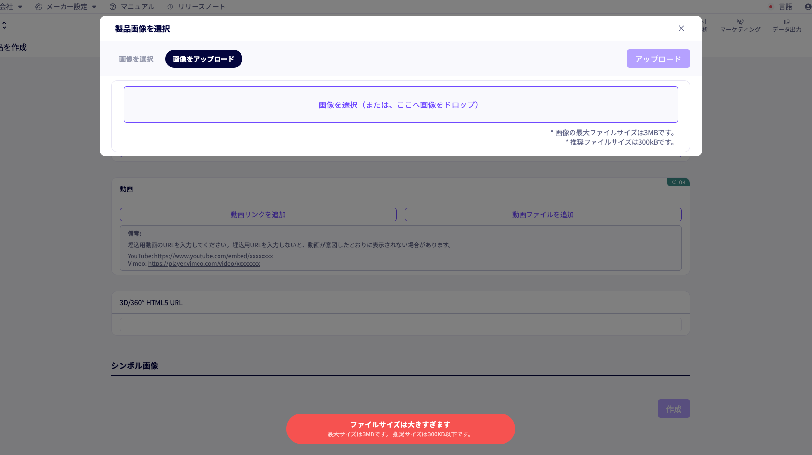Click the リリースノート info icon
812x455 pixels.
[x=170, y=7]
